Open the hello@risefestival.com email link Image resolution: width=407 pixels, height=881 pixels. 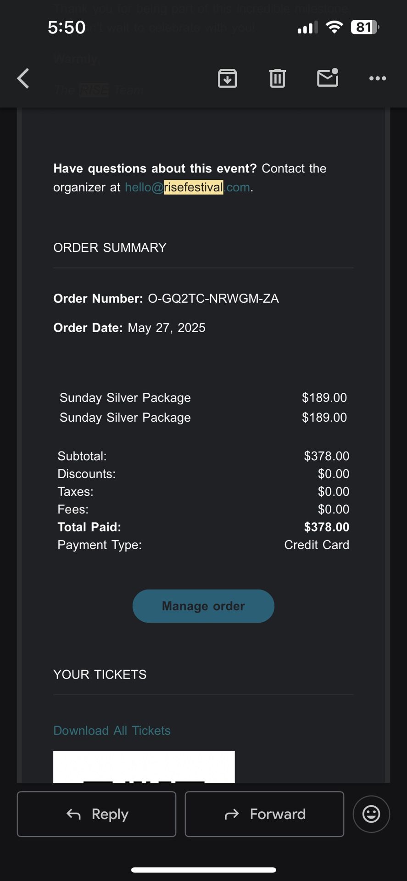(x=187, y=187)
